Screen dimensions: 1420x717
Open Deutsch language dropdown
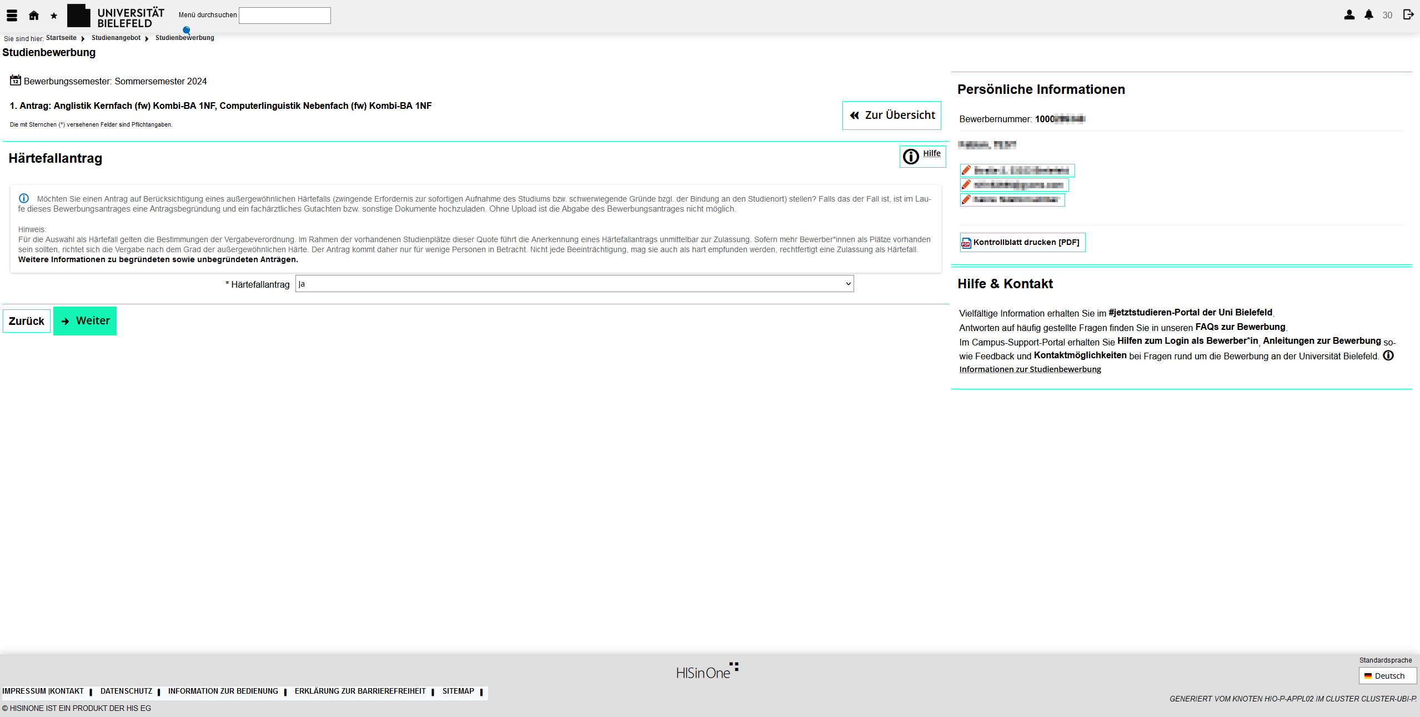click(1388, 676)
